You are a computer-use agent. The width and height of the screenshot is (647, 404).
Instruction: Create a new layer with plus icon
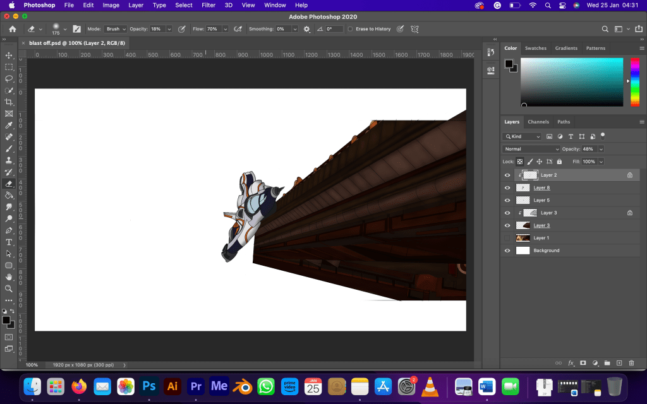pos(619,363)
